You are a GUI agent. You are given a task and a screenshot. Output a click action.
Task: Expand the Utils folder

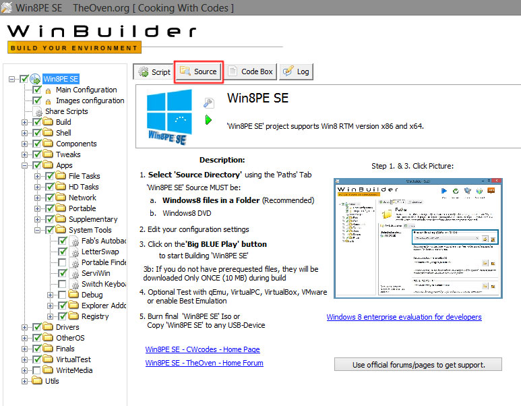click(x=24, y=382)
